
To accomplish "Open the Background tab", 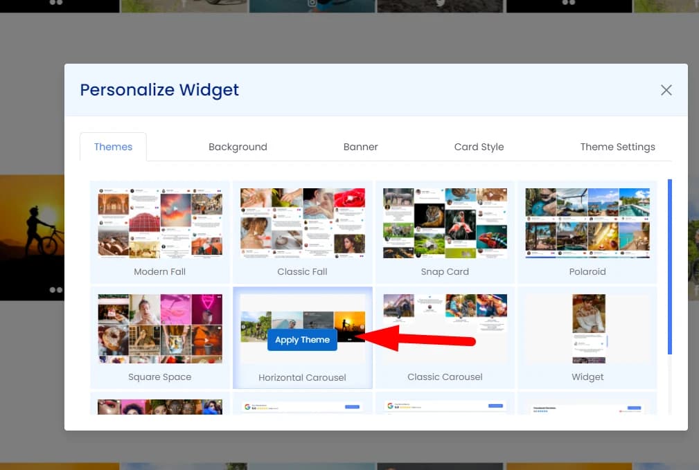I will (x=238, y=147).
